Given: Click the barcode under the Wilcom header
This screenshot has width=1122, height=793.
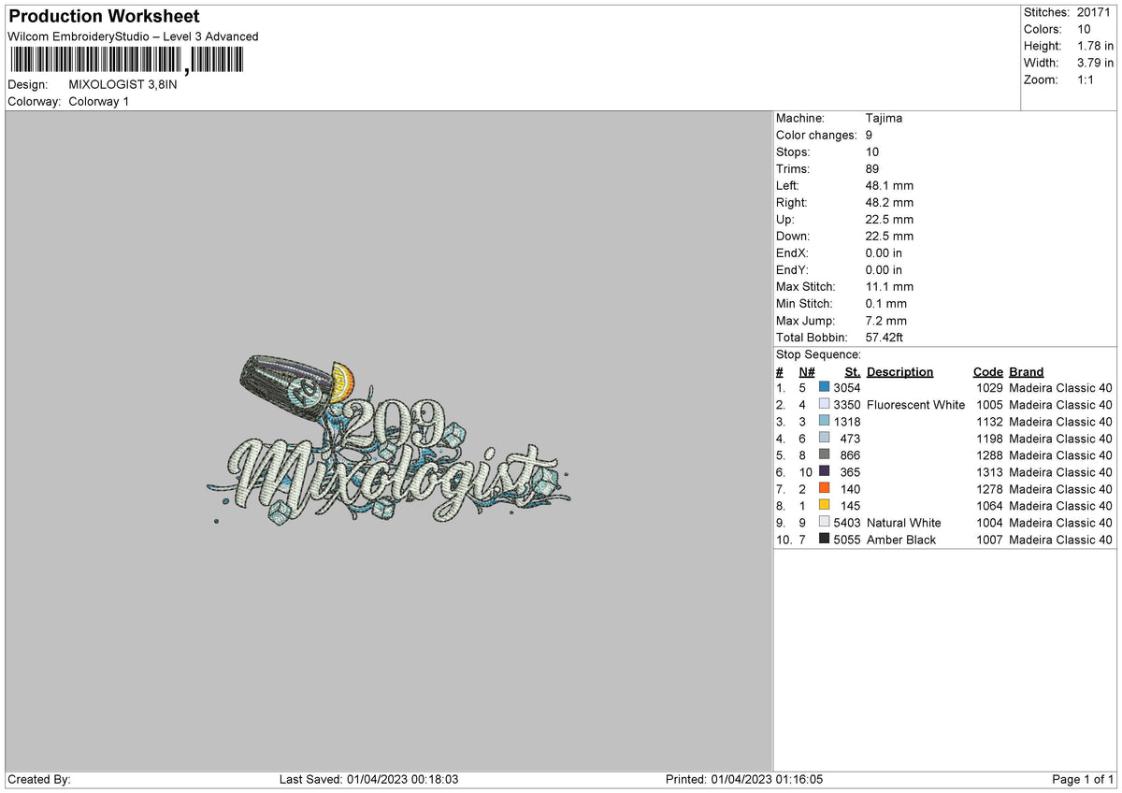Looking at the screenshot, I should pyautogui.click(x=126, y=61).
